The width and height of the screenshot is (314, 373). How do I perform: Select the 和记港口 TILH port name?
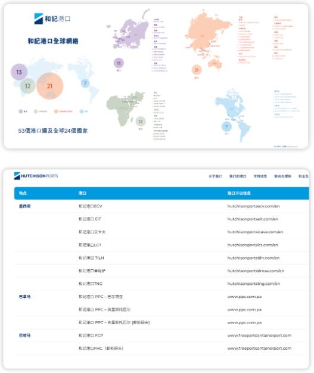coord(91,258)
